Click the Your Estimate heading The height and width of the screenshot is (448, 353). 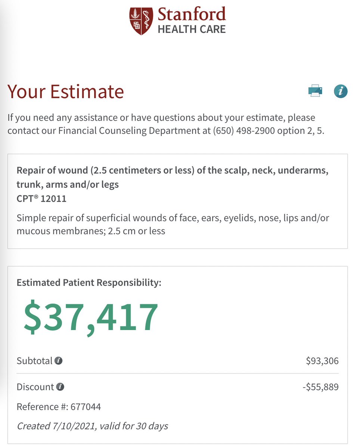pyautogui.click(x=66, y=91)
